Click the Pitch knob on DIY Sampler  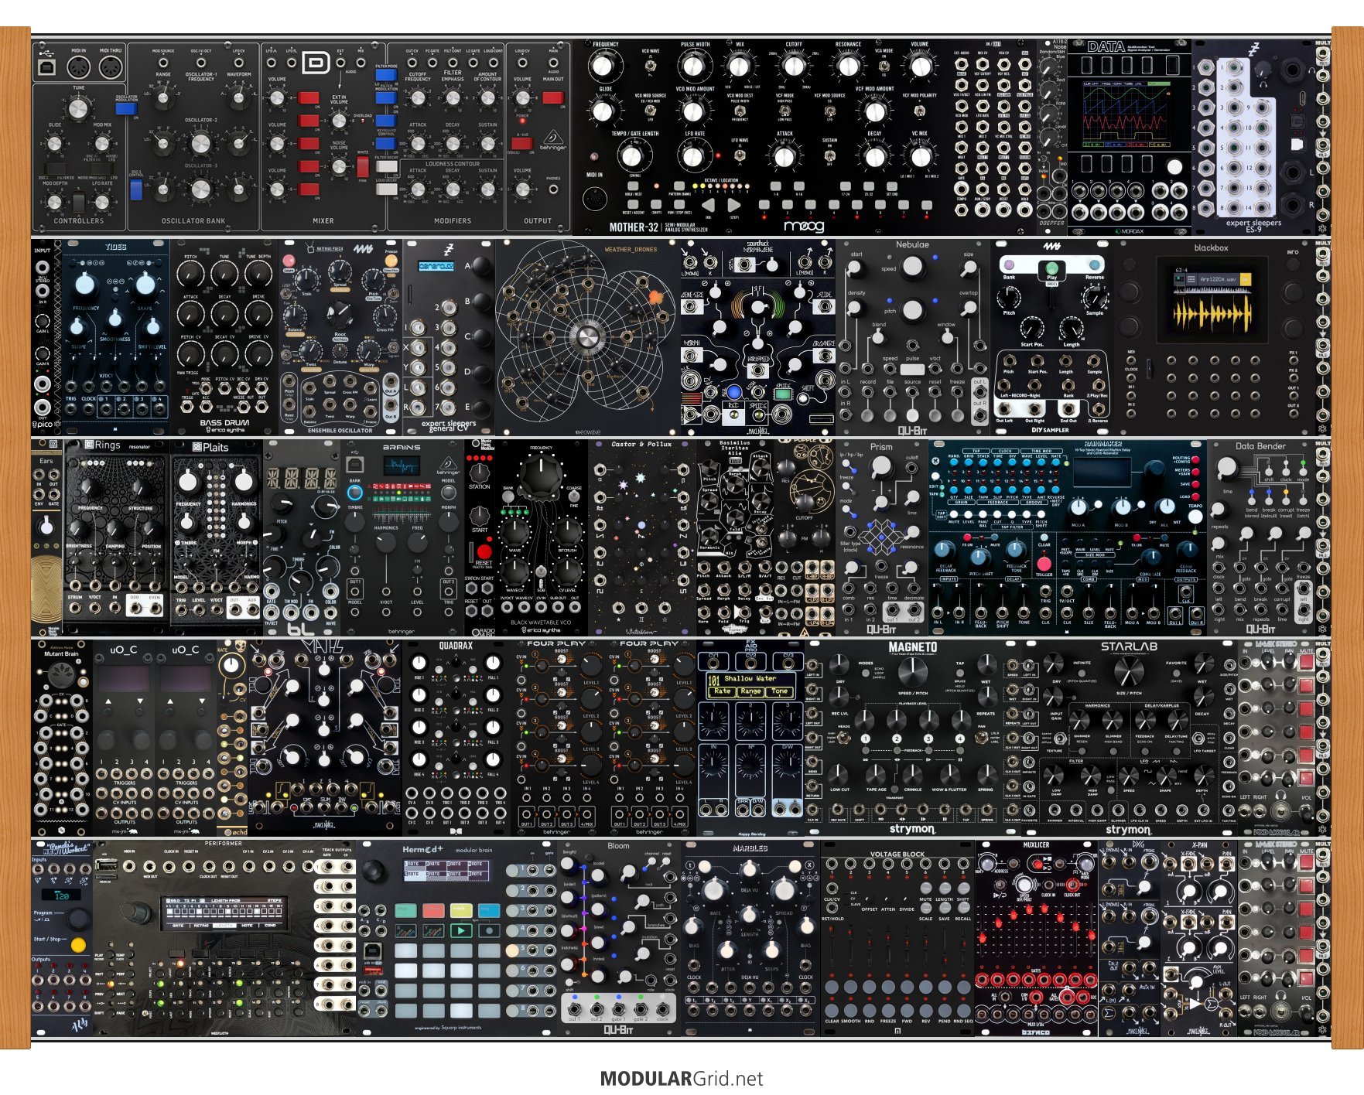[x=1009, y=297]
